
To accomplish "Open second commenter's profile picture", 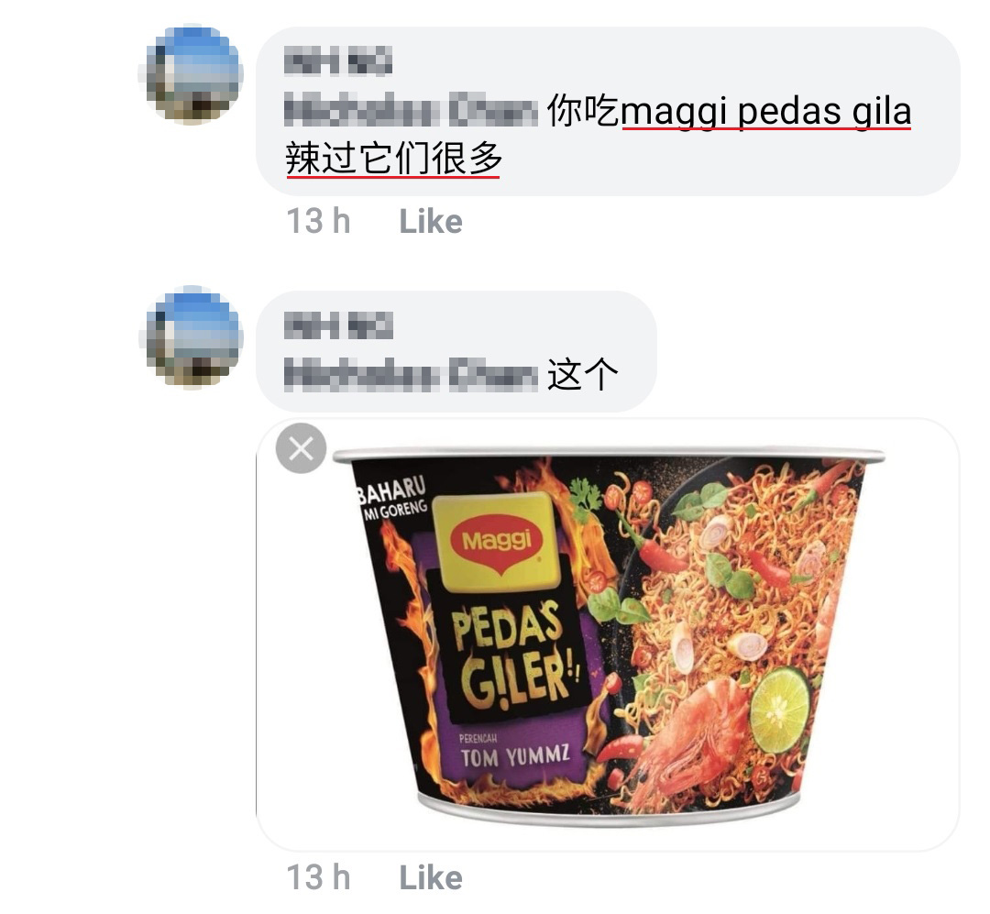I will click(192, 336).
